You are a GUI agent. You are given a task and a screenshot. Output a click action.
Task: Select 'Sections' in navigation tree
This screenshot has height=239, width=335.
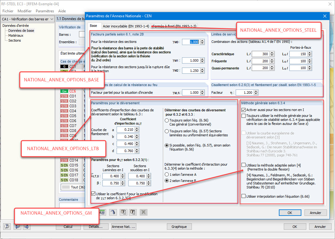click(x=14, y=40)
